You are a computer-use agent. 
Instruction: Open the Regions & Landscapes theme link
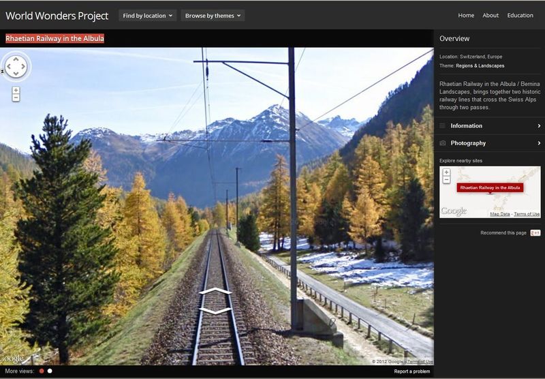[x=480, y=65]
